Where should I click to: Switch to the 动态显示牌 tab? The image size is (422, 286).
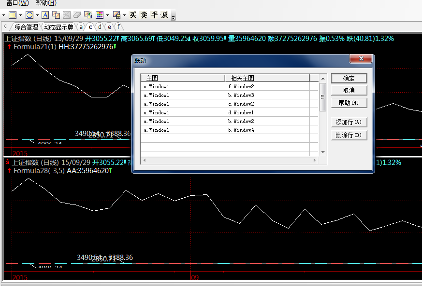58,27
